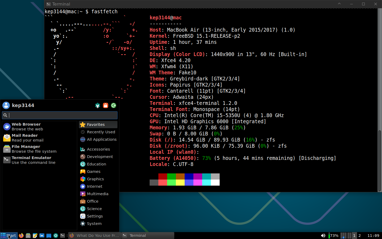Launch the terminal from the taskbar launcher icon
This screenshot has width=382, height=239.
tap(63, 236)
